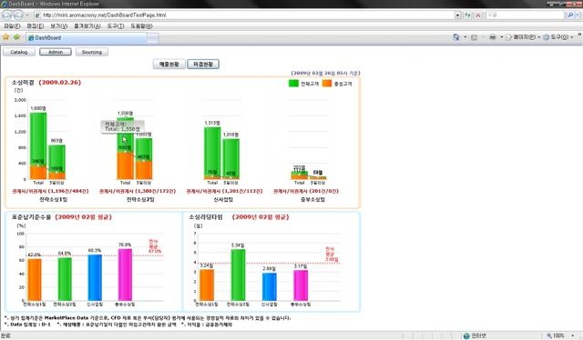Select the DashBoard browser tab
The image size is (583, 340).
(87, 38)
